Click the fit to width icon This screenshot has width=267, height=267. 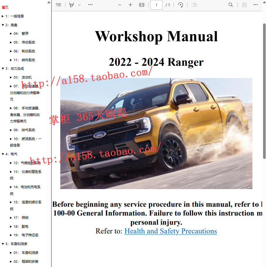coord(142,5)
